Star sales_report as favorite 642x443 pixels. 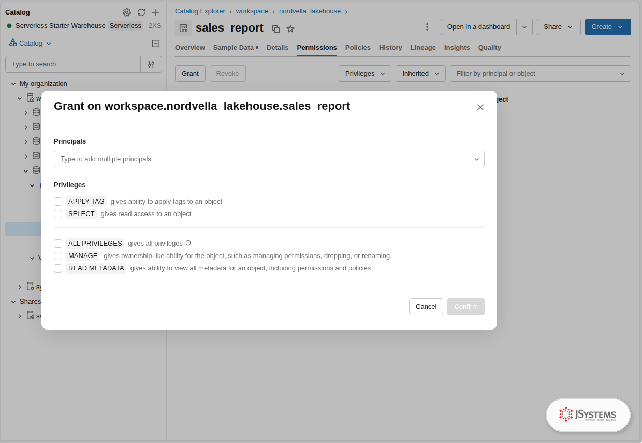pos(290,29)
